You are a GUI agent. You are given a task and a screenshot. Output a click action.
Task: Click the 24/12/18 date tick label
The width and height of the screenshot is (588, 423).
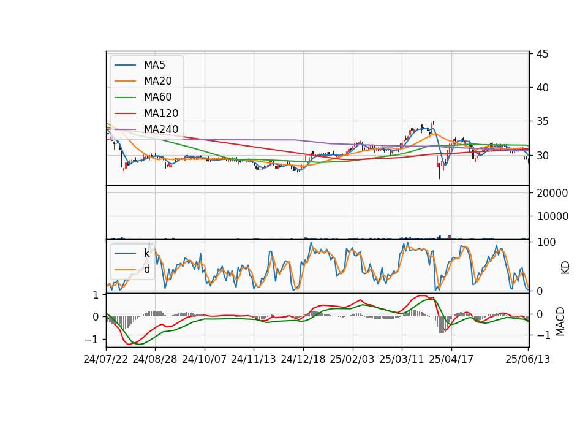pos(303,359)
